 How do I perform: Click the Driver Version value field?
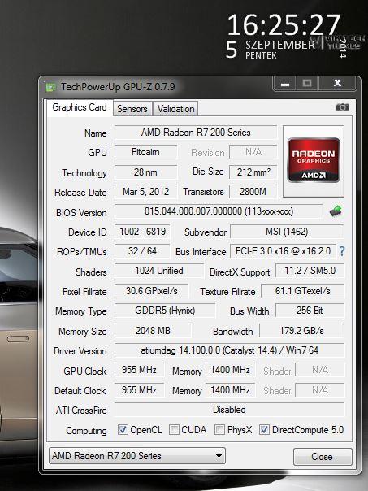229,350
